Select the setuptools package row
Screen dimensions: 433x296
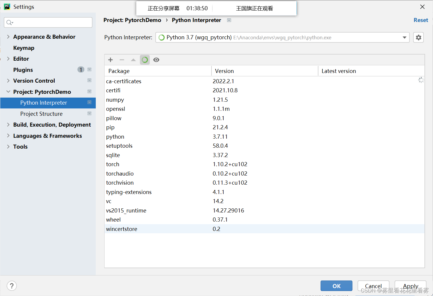click(x=264, y=146)
